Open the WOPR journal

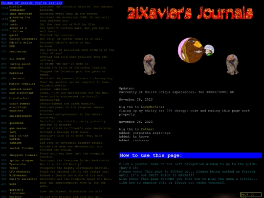click(x=13, y=184)
